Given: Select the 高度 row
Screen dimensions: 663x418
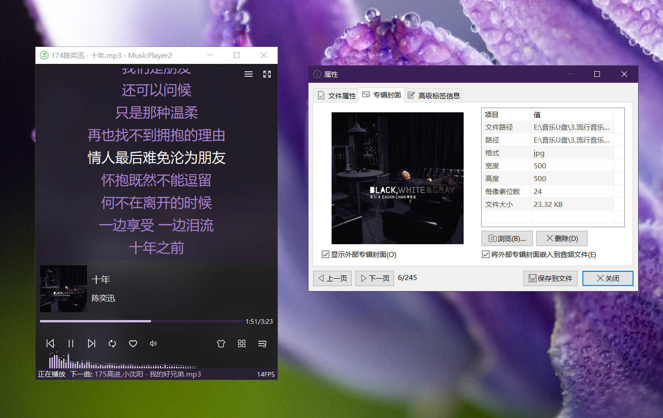Looking at the screenshot, I should [x=548, y=179].
